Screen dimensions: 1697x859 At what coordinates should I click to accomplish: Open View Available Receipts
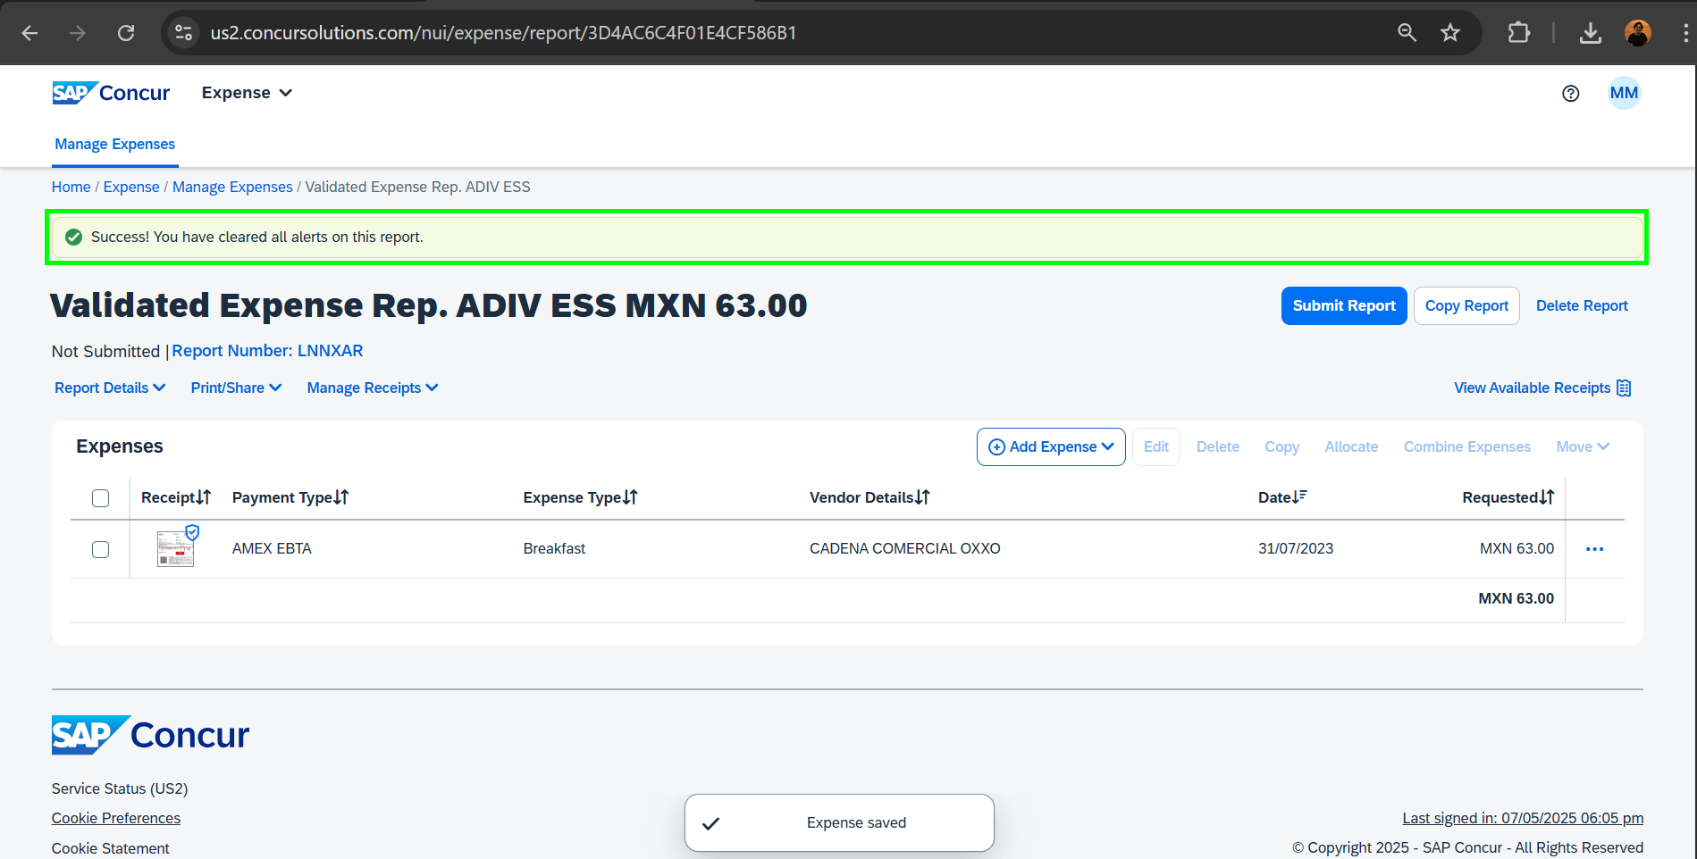[1542, 388]
